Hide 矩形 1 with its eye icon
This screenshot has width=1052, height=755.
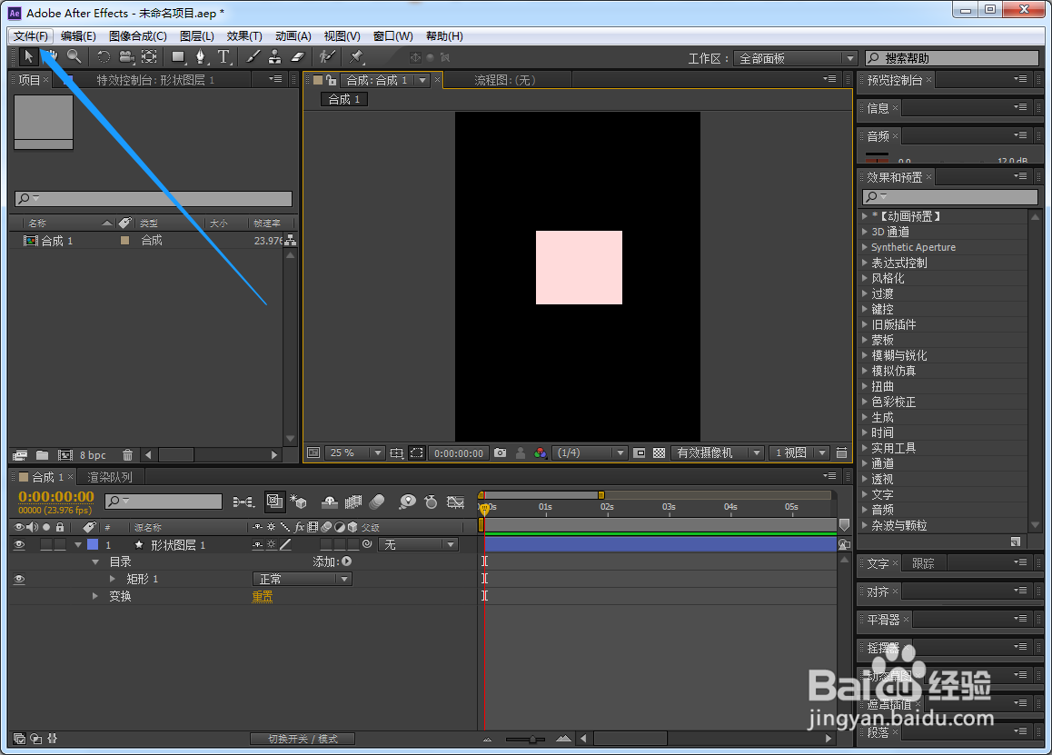pos(19,579)
